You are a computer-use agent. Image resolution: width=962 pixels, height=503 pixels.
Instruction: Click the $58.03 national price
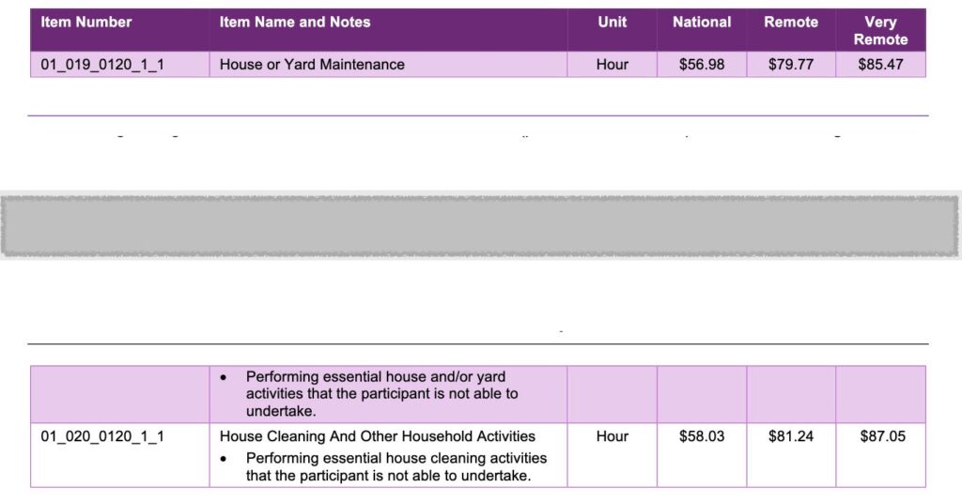point(702,436)
